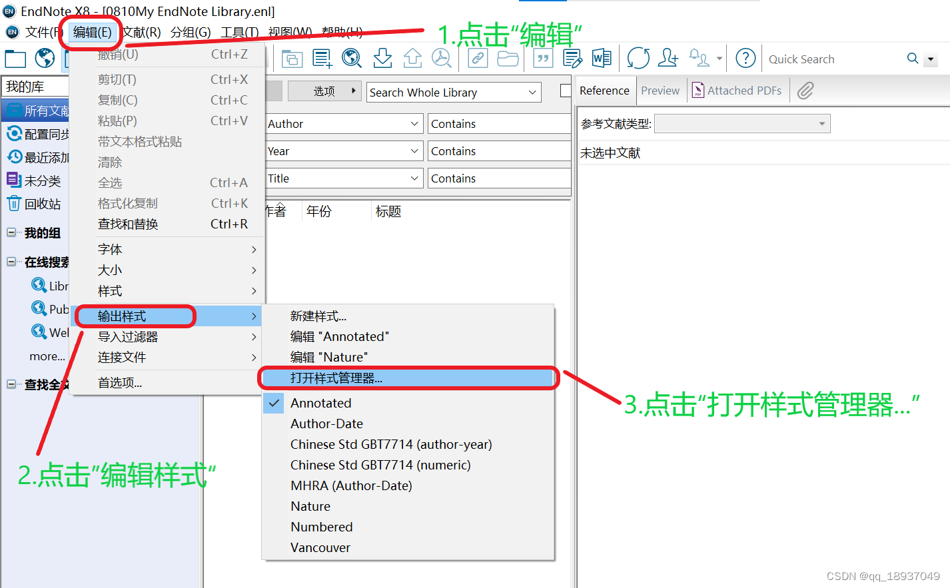Viewport: 950px width, 588px height.
Task: Click the insert citation quote icon
Action: [544, 59]
